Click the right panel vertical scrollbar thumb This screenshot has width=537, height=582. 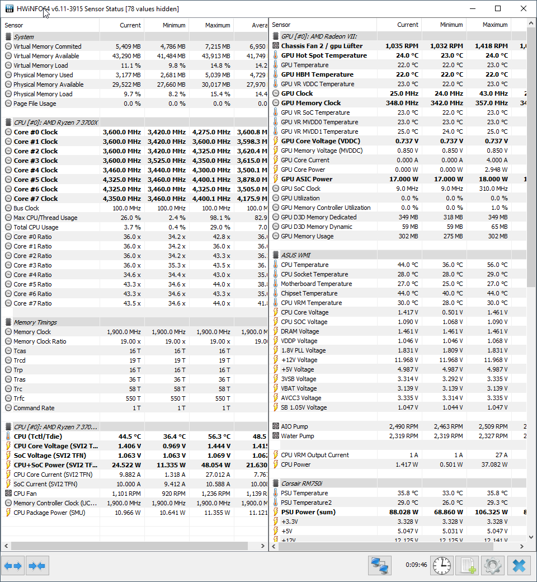[x=531, y=158]
